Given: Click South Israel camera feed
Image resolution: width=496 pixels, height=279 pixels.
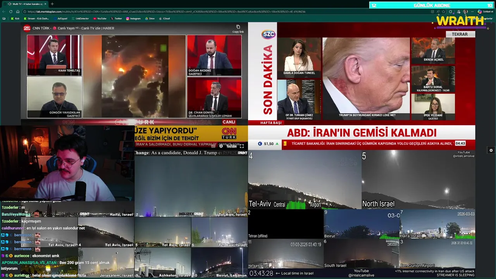Looking at the screenshot, I should (362, 253).
